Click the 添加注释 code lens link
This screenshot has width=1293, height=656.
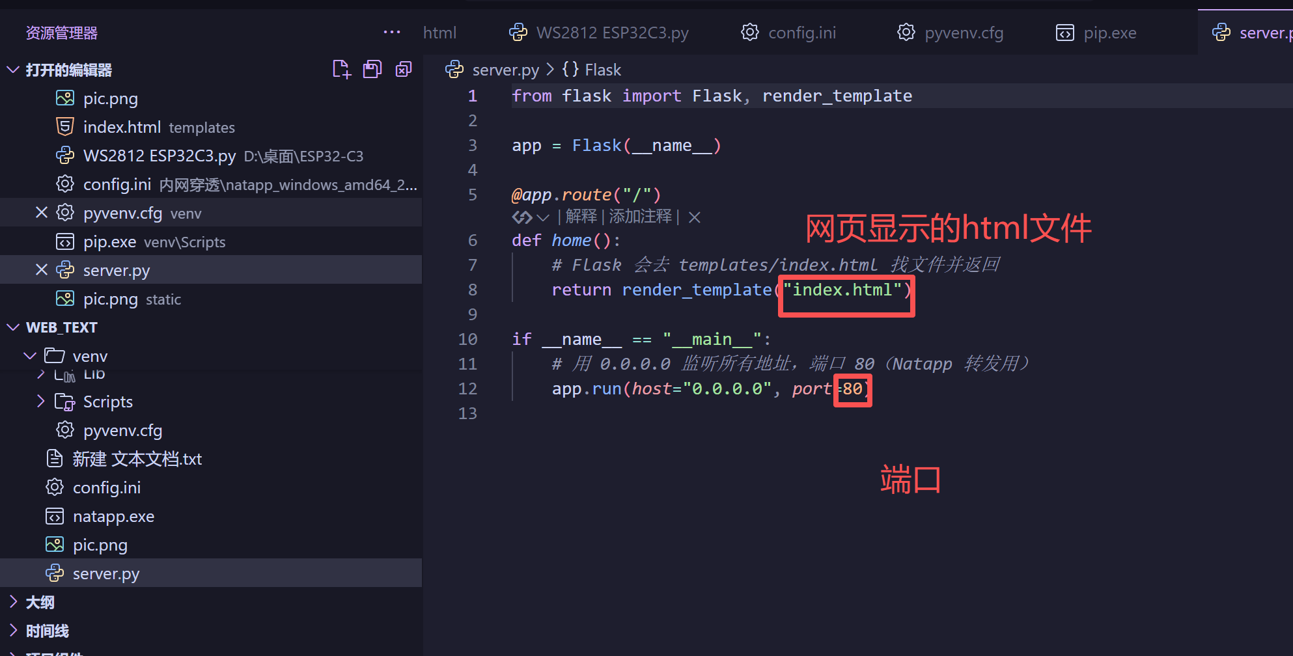coord(641,217)
